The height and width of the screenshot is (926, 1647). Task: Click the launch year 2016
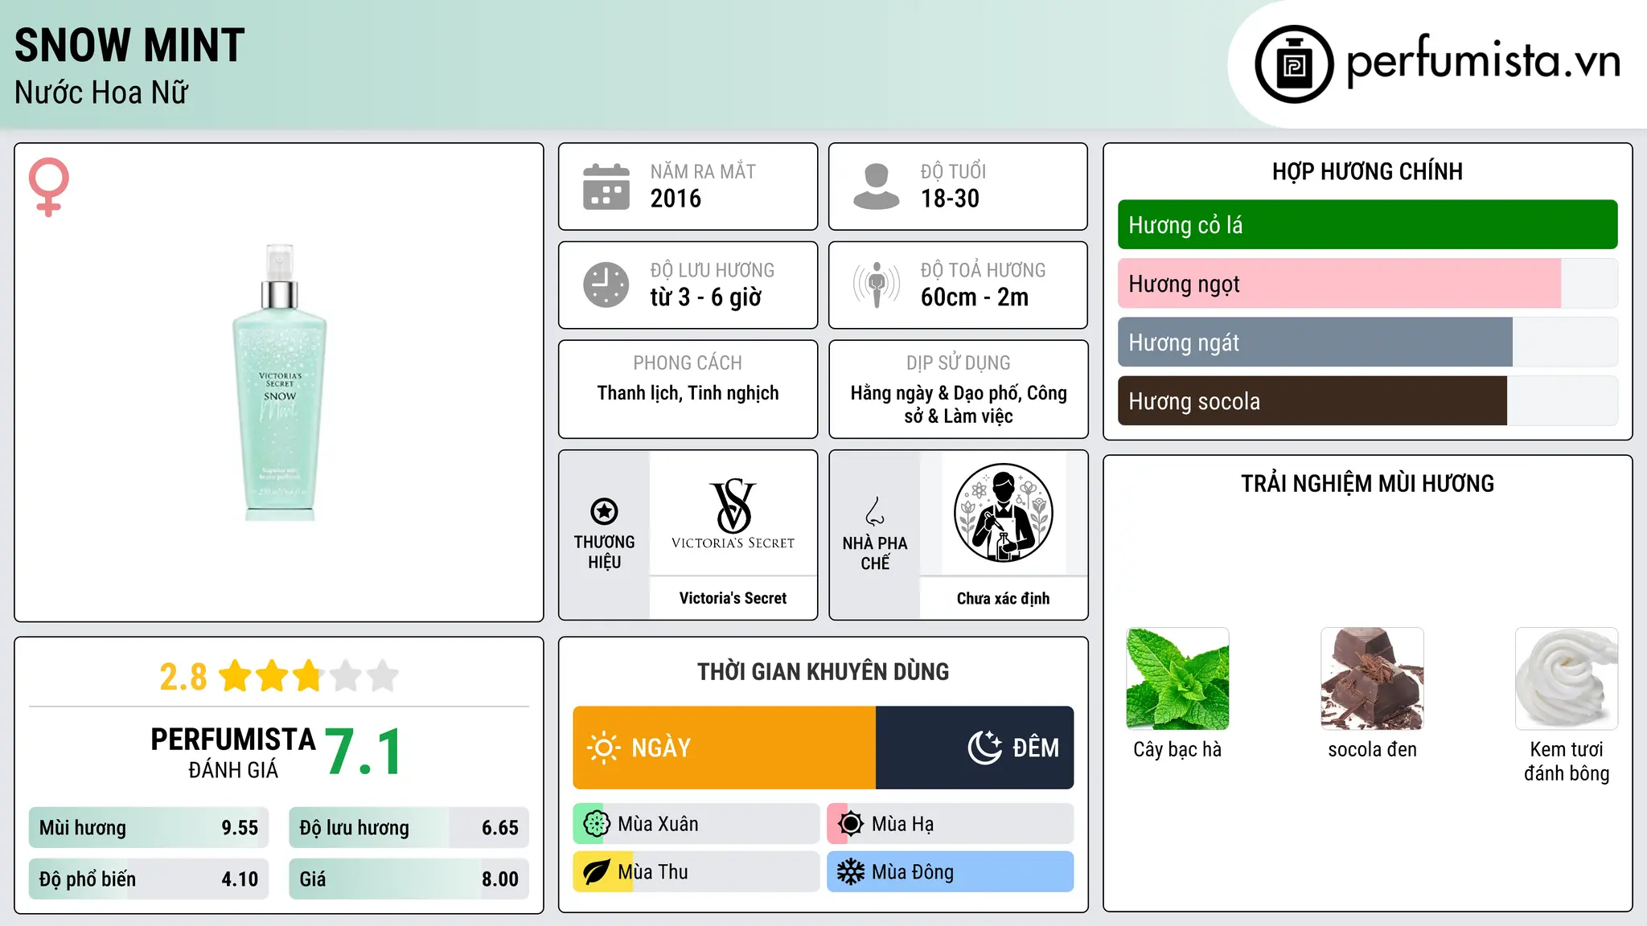676,199
